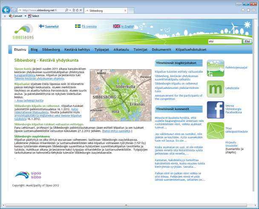The height and width of the screenshot is (209, 259).
Task: Open blog post Sibbesborgin kilpailu on ratkennut
Action: coord(176,83)
